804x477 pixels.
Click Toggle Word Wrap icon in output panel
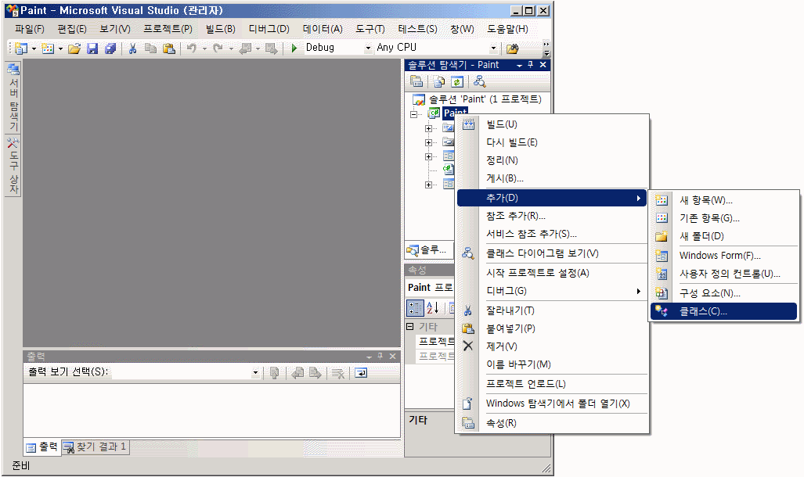[x=361, y=374]
